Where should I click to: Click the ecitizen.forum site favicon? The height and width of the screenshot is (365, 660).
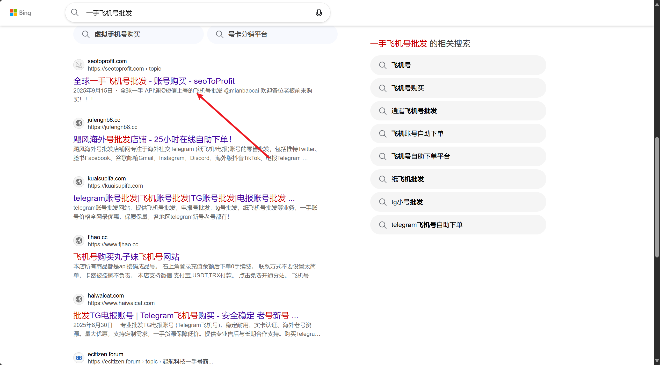pyautogui.click(x=79, y=358)
